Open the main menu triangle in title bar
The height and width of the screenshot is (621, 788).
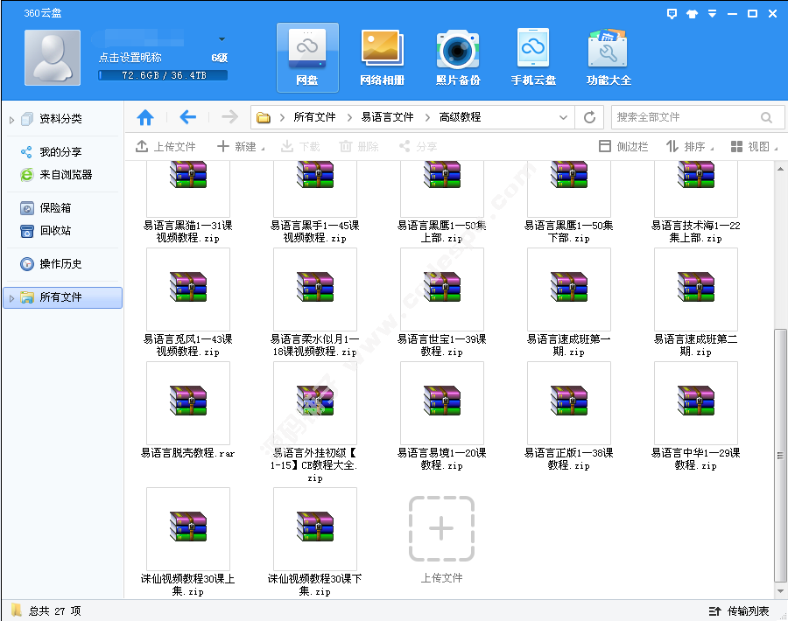[712, 13]
